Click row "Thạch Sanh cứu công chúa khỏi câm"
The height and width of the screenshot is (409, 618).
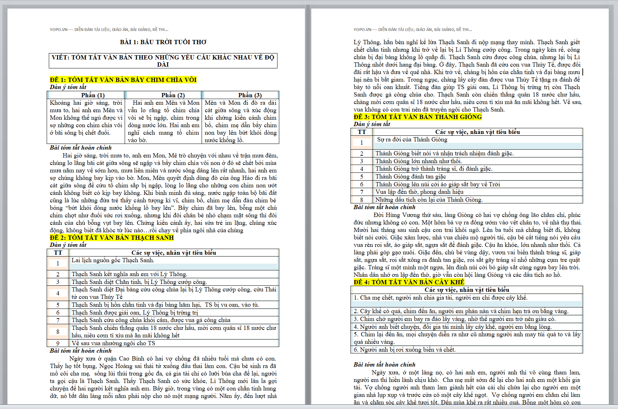163,320
